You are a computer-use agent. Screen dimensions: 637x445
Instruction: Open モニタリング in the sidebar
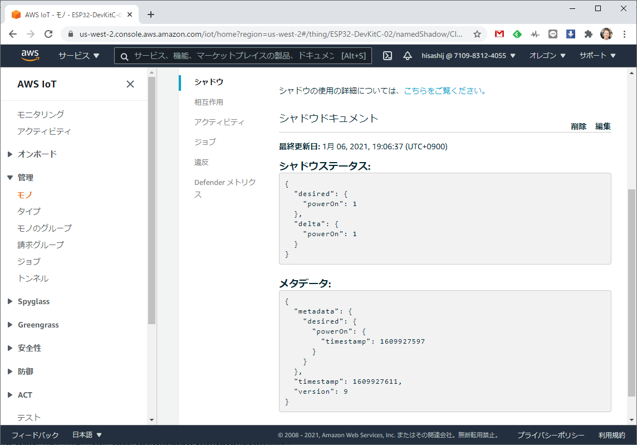click(41, 115)
